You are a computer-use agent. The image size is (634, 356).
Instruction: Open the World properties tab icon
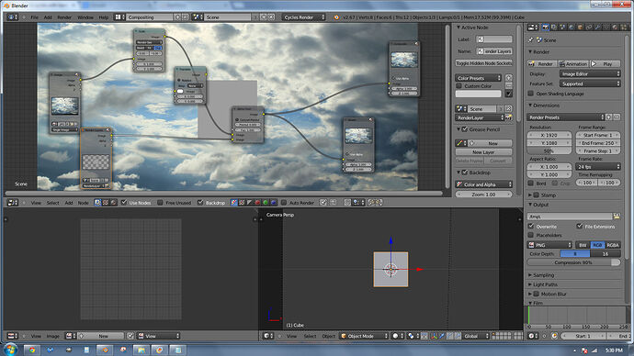[x=571, y=28]
